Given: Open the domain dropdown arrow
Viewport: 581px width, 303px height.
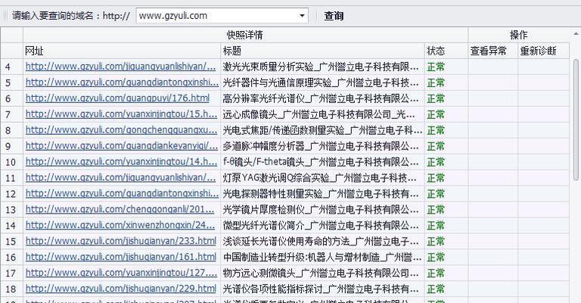Looking at the screenshot, I should pos(302,16).
